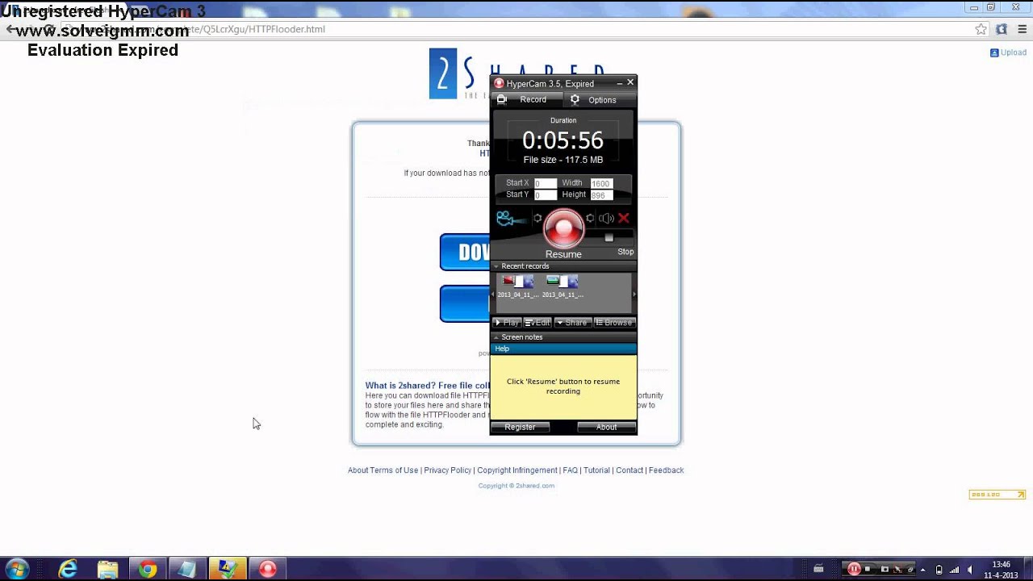
Task: Open the About Terms of Use link
Action: pyautogui.click(x=383, y=470)
